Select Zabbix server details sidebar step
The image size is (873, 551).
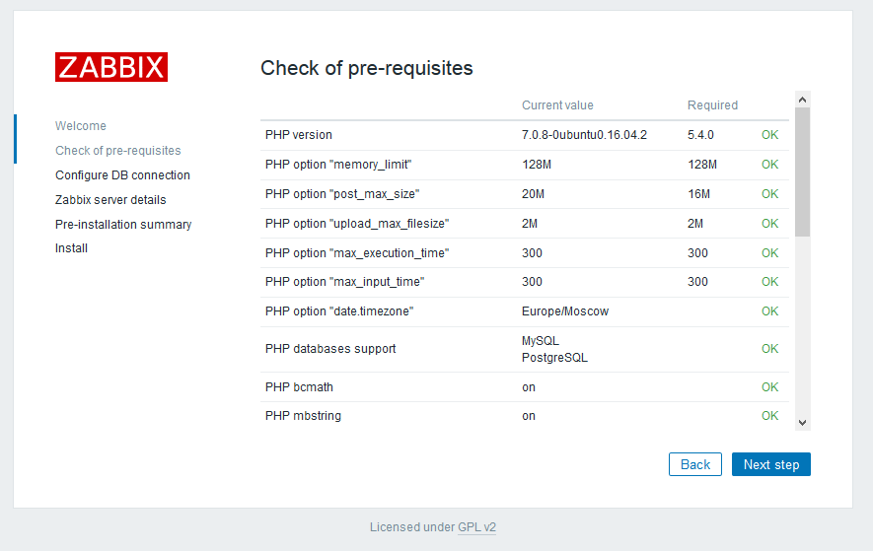tap(110, 199)
